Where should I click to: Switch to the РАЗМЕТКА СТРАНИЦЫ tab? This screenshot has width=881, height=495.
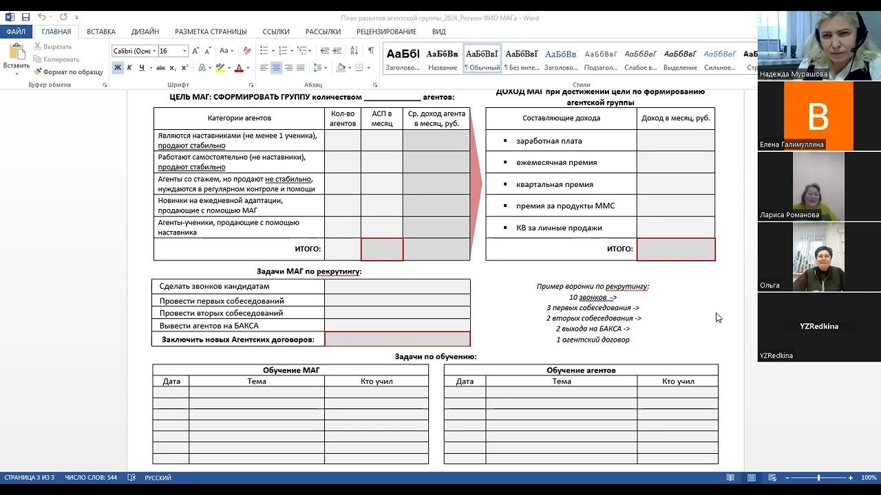(211, 32)
